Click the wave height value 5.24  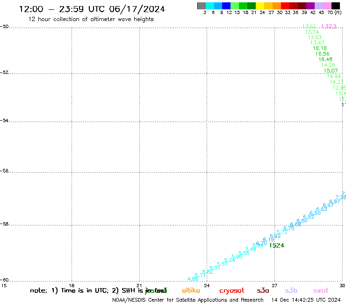tap(230, 260)
